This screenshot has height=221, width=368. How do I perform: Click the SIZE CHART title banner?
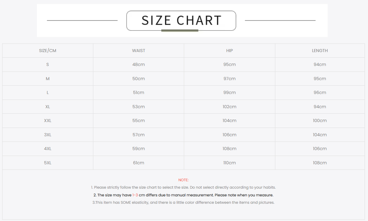click(181, 20)
